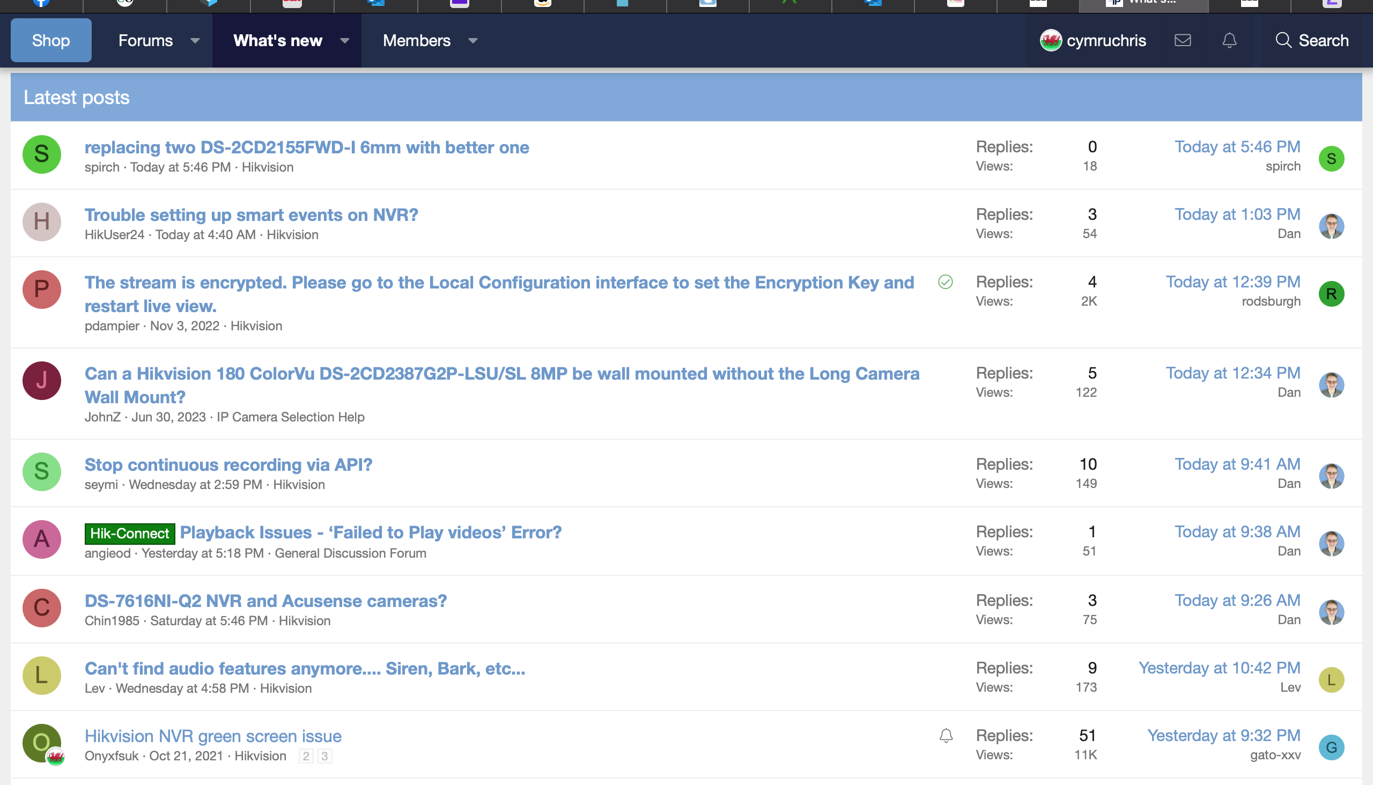Click spirch's small avatar in last-post column
The image size is (1373, 785).
coord(1332,159)
